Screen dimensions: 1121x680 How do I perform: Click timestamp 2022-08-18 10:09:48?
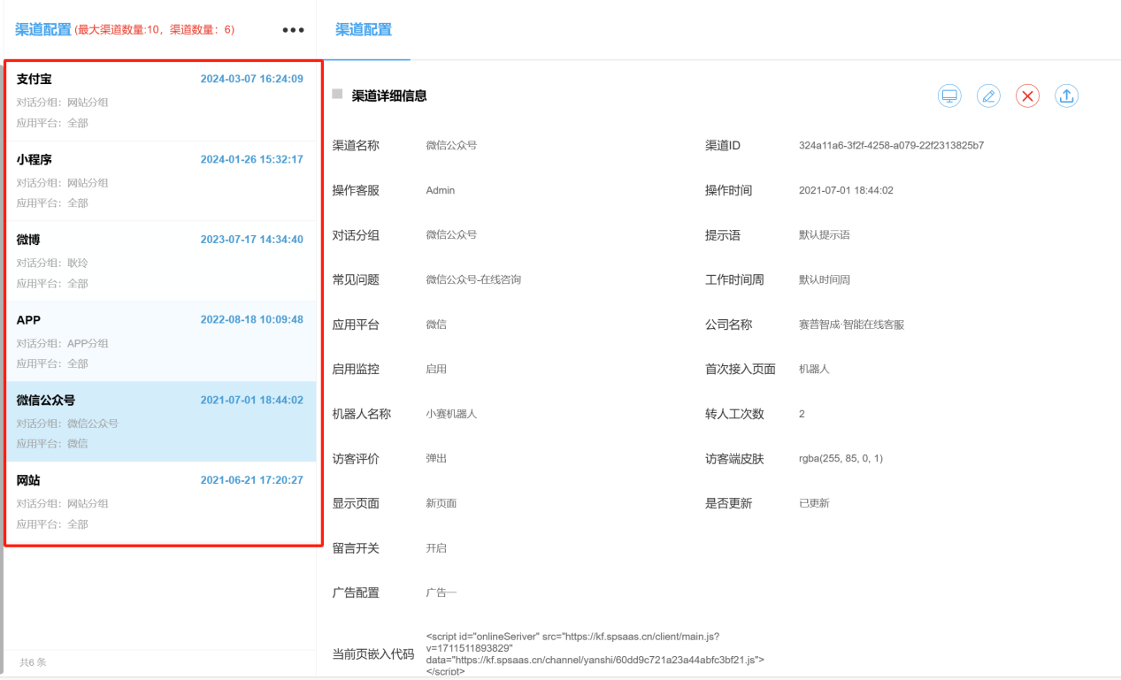click(252, 319)
